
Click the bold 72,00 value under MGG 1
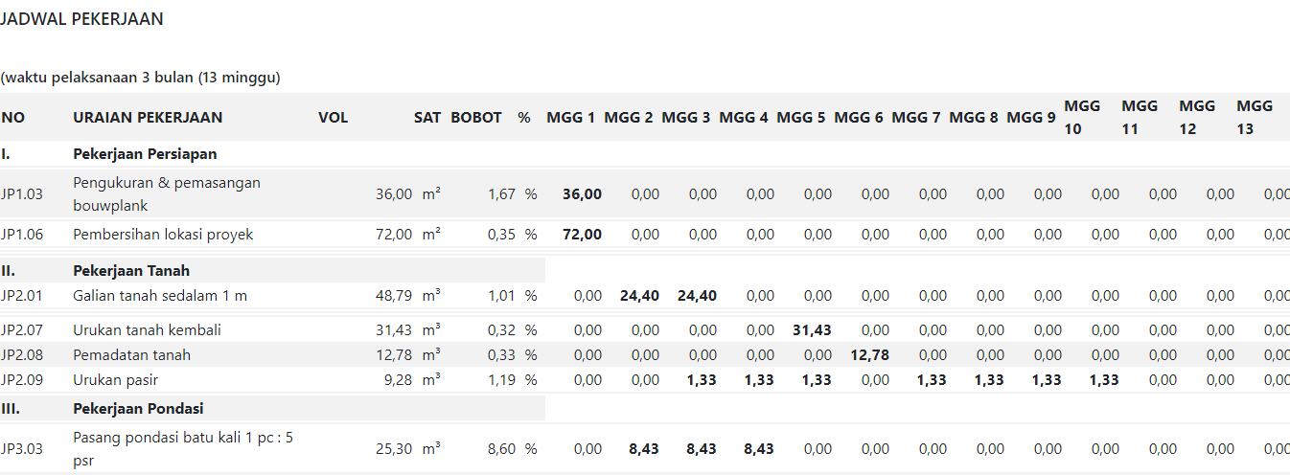(x=582, y=235)
